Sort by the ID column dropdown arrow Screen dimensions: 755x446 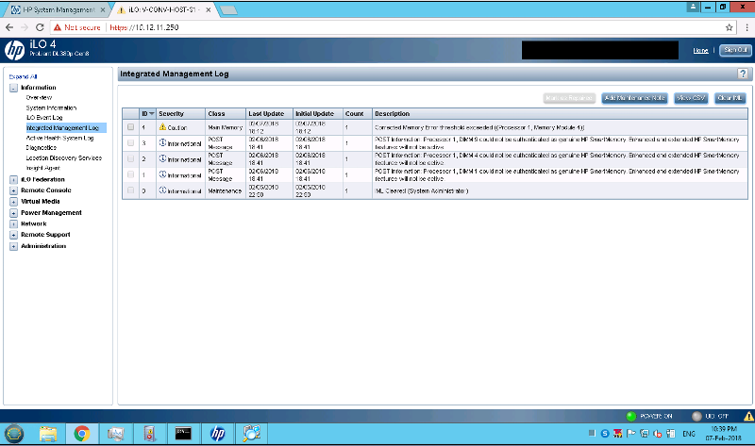[152, 114]
